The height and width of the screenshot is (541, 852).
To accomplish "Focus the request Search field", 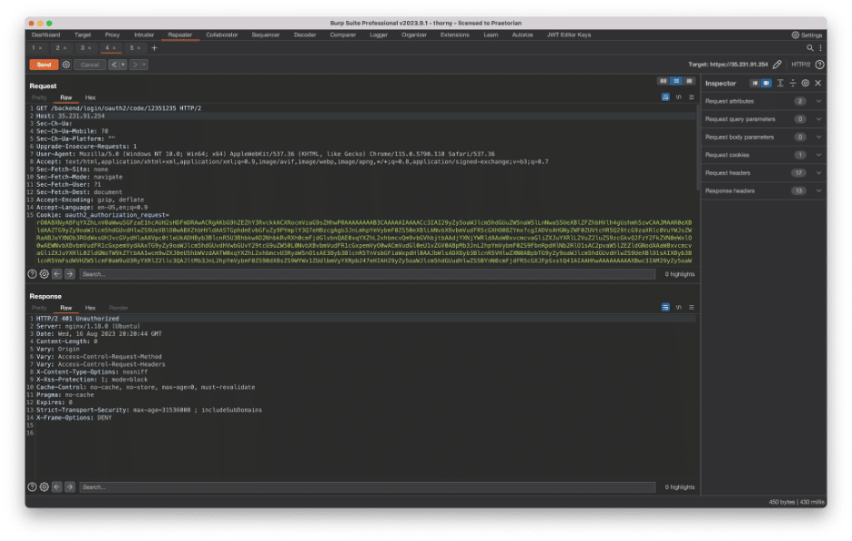I will [x=368, y=274].
